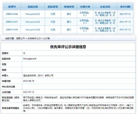This screenshot has width=137, height=114.
Task: Click the 中心承办日期 label
Action: click(x=8, y=87)
